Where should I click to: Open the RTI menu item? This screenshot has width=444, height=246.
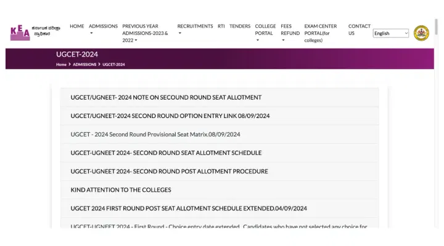tap(221, 26)
